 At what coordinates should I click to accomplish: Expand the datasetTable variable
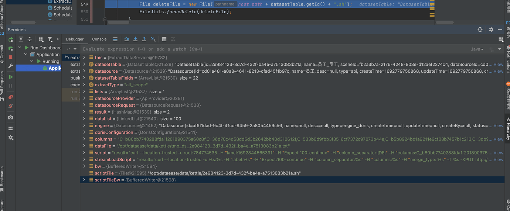click(84, 64)
